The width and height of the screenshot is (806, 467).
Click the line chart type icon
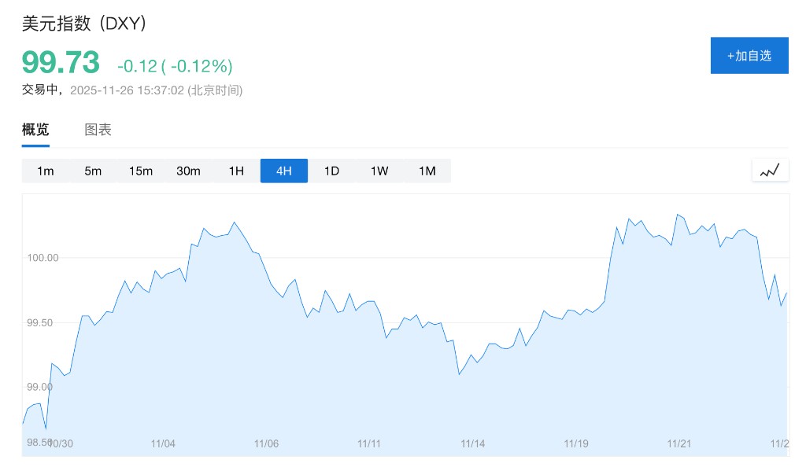770,170
